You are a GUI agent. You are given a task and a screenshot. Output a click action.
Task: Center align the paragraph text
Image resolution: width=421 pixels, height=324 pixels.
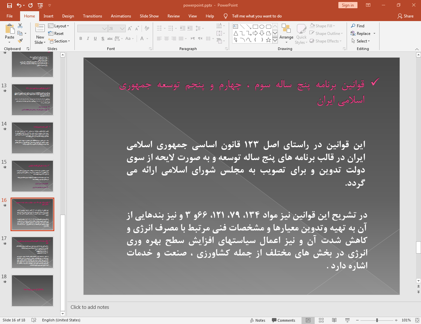click(167, 39)
